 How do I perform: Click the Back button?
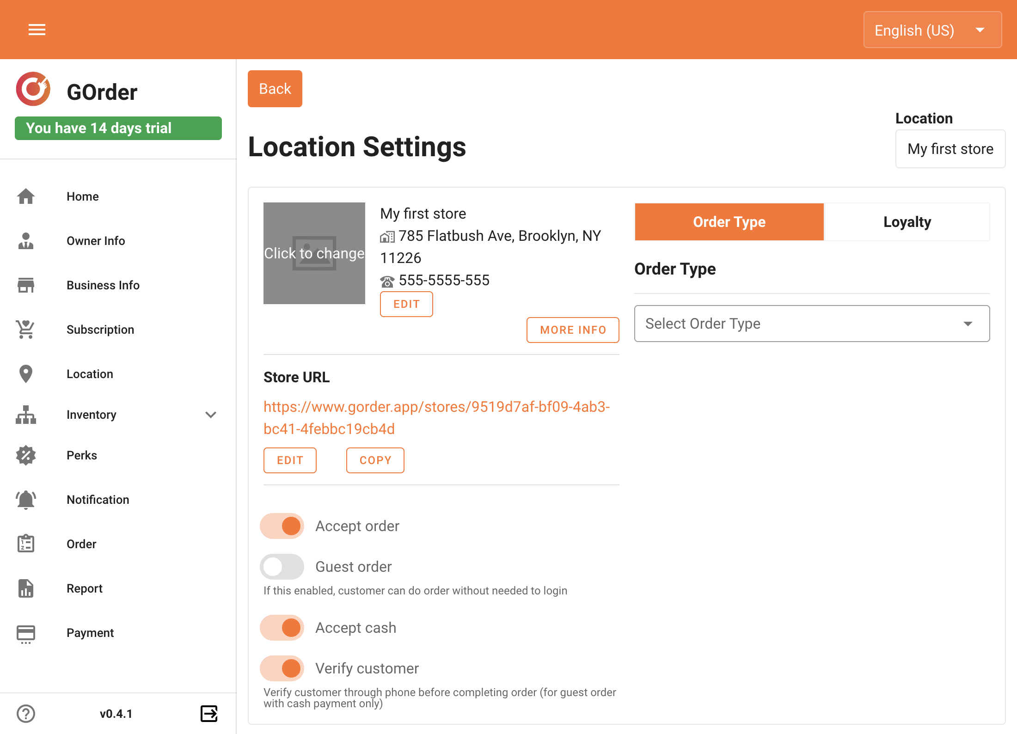click(x=275, y=89)
